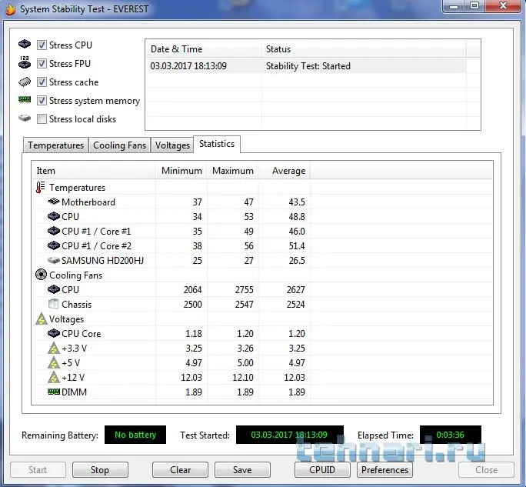Screen dimensions: 526x487
Task: Select the Stability Test: Started log entry
Action: [308, 66]
